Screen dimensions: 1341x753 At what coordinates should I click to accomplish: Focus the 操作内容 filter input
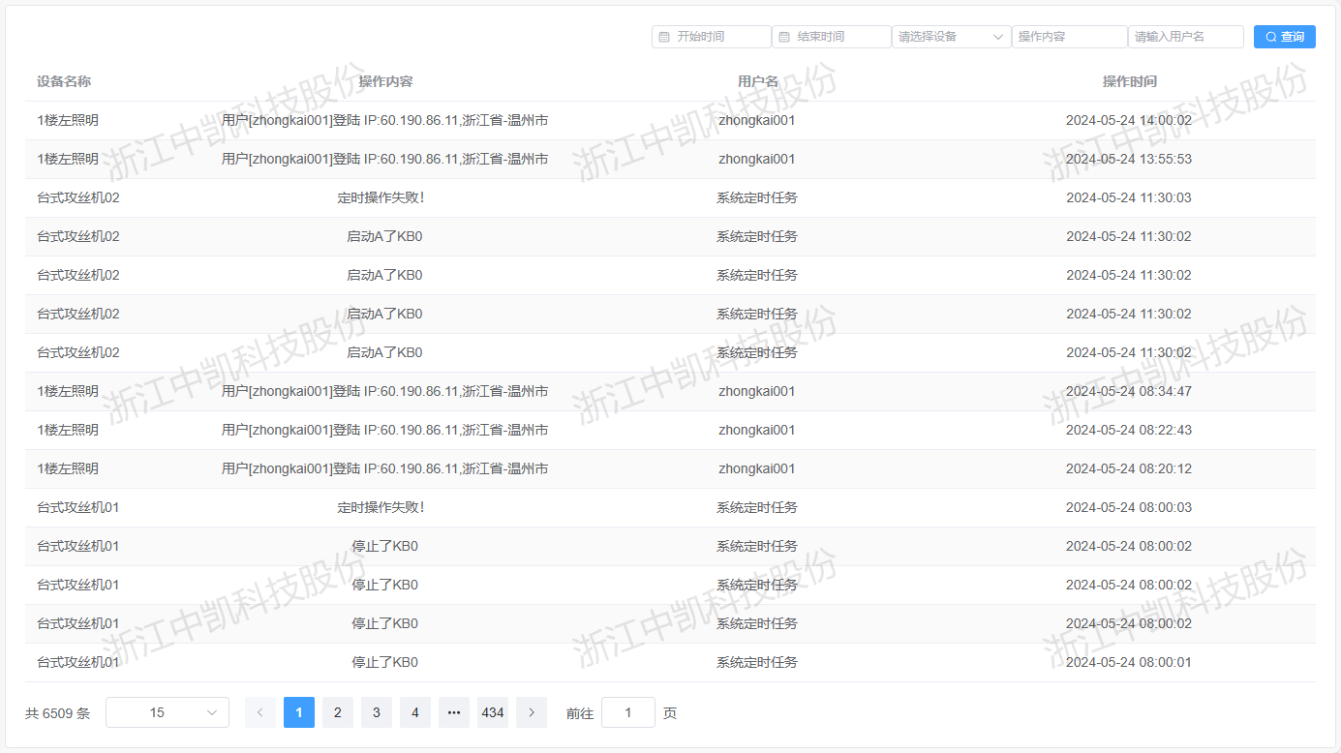(1069, 37)
